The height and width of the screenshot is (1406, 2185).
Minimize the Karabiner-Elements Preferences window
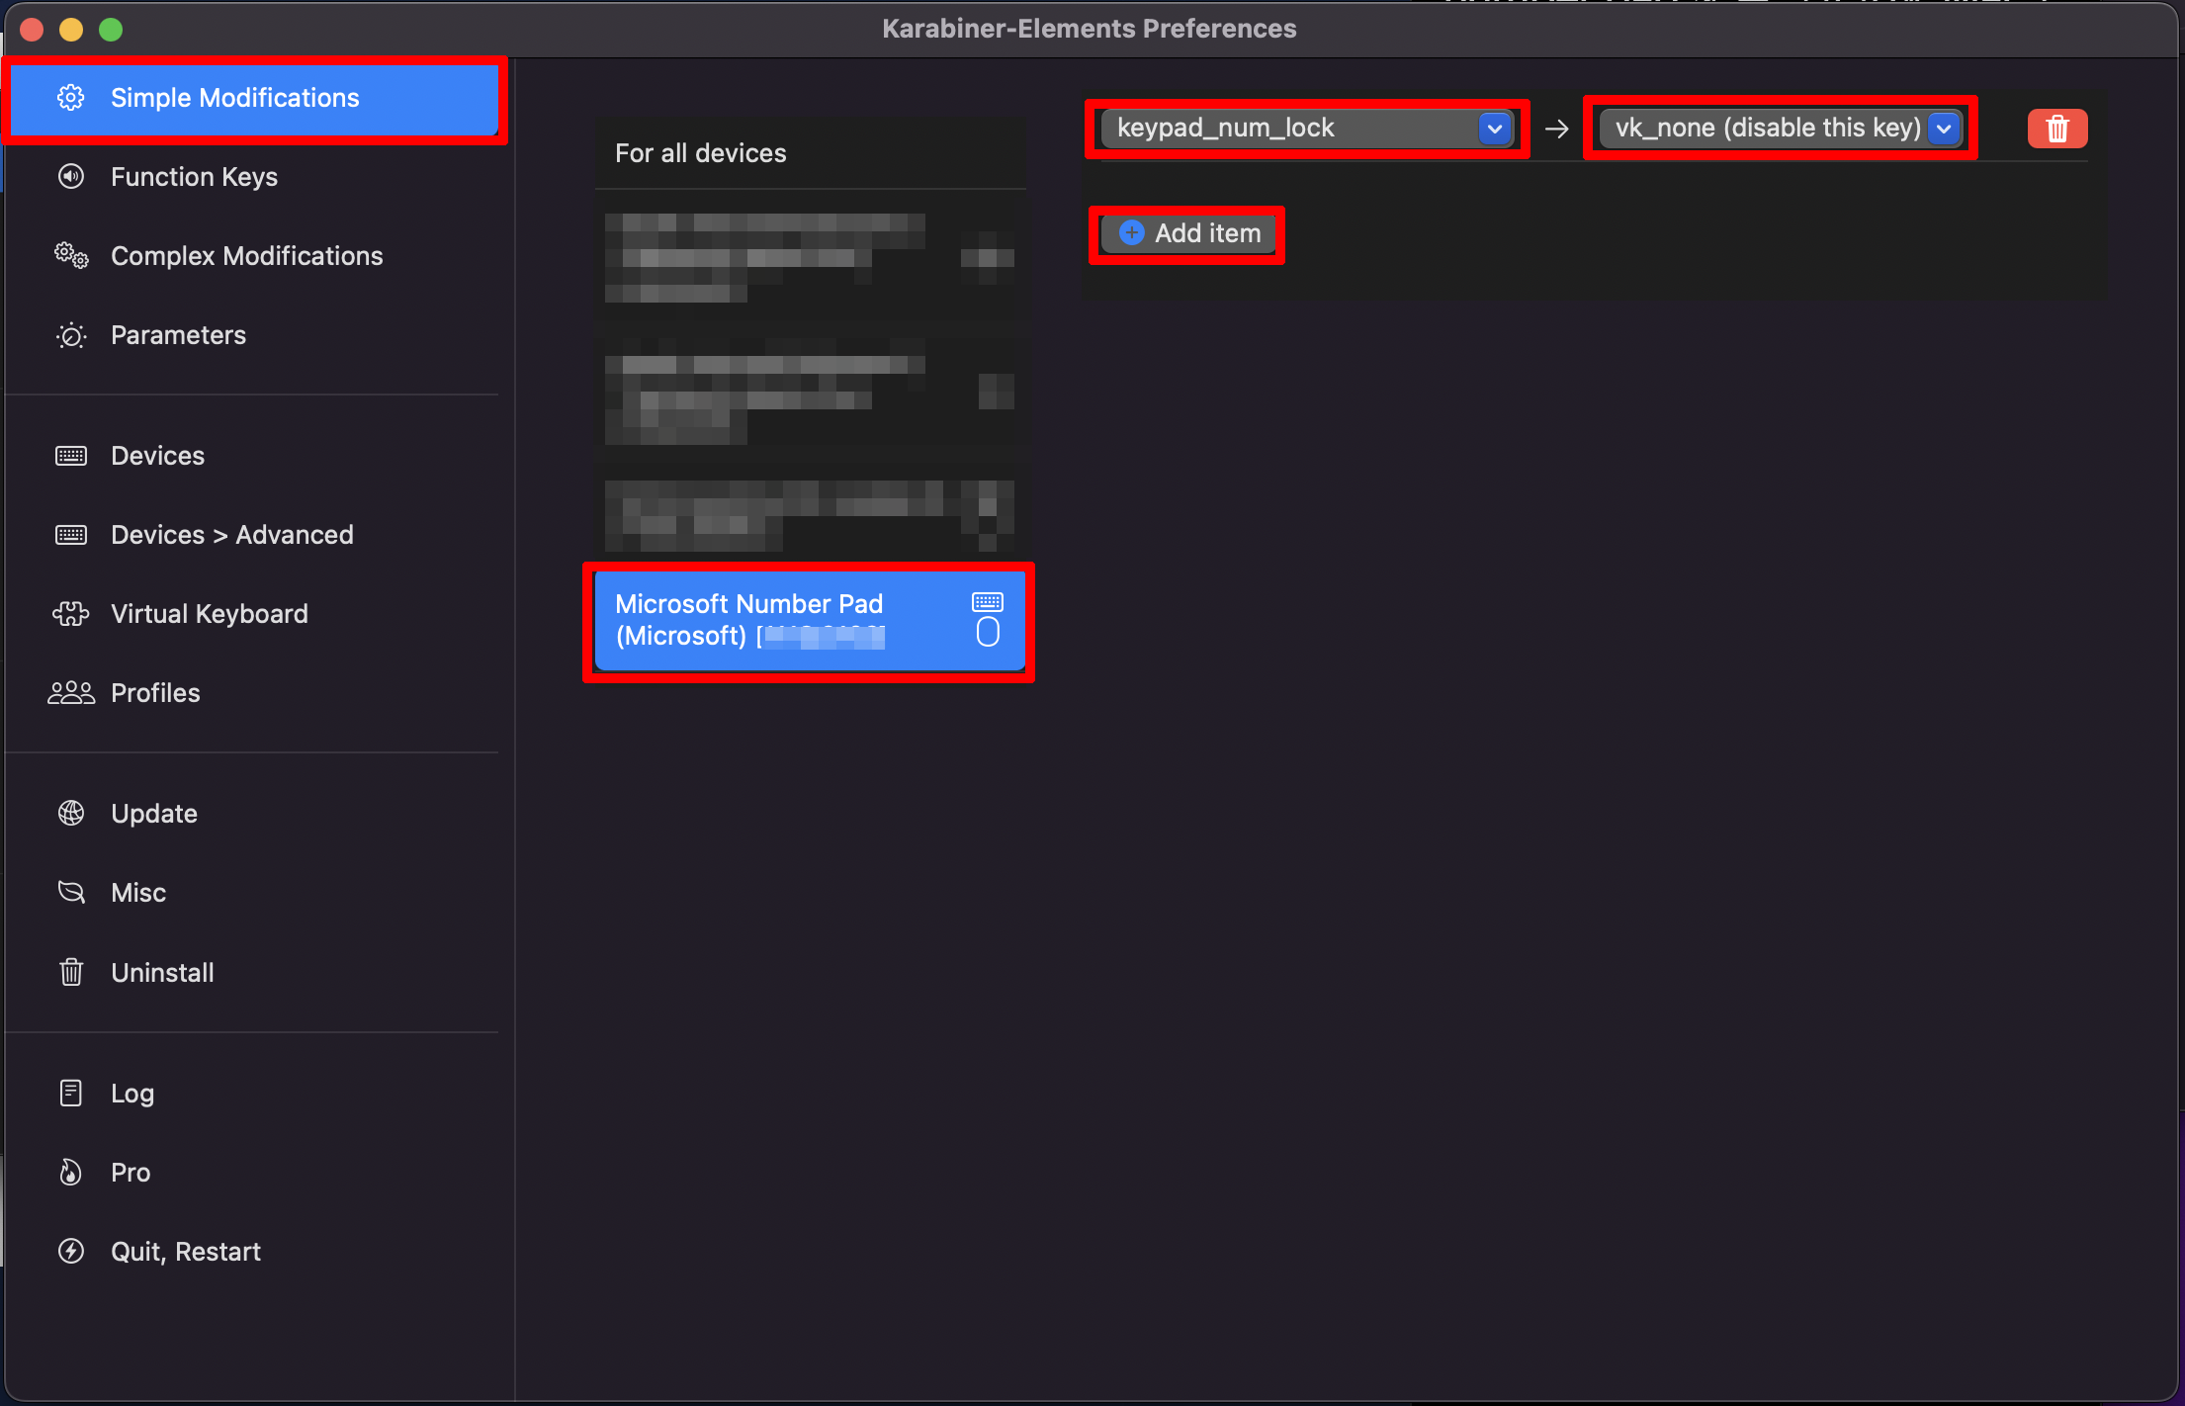(71, 30)
